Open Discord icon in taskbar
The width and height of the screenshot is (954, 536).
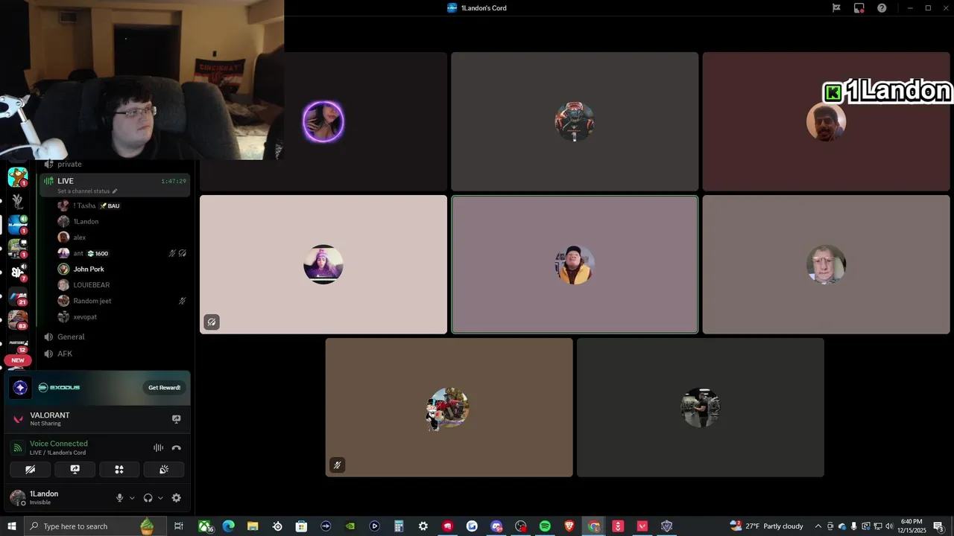pyautogui.click(x=496, y=526)
